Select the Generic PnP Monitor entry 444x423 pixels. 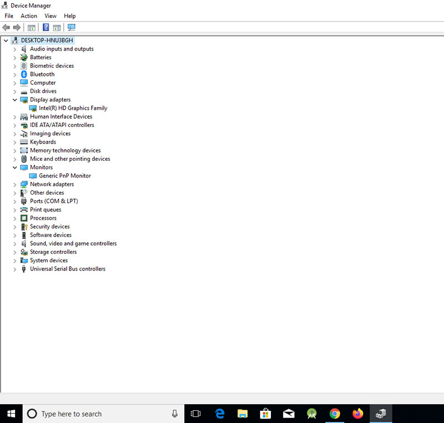(65, 176)
